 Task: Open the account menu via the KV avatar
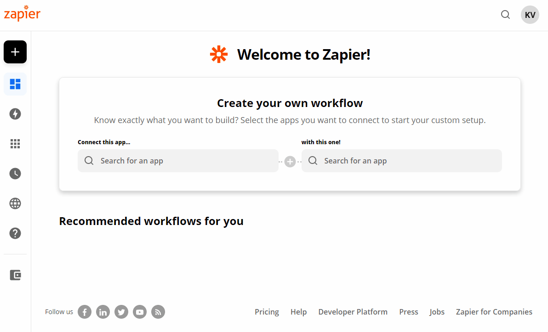[x=530, y=15]
